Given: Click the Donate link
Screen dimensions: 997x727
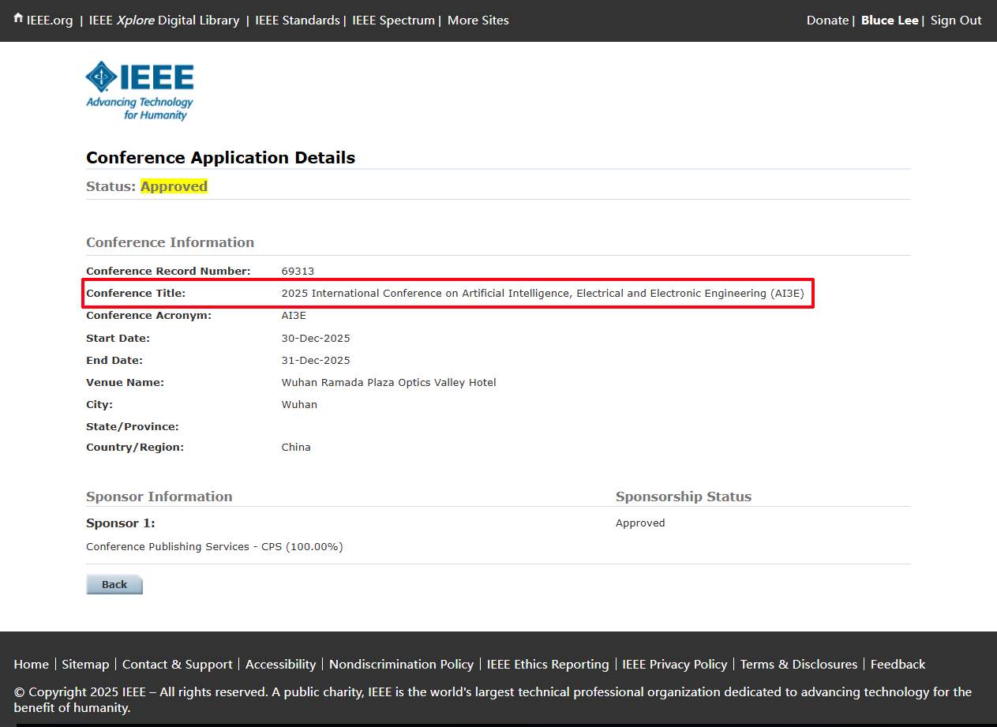Looking at the screenshot, I should [827, 21].
